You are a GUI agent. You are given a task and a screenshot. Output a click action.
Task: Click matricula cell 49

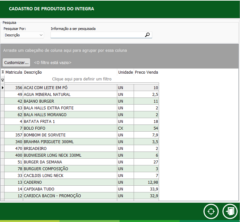14,95
